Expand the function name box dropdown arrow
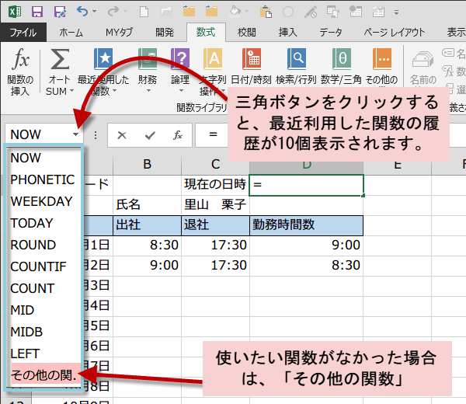Viewport: 466px width, 404px height. click(75, 134)
